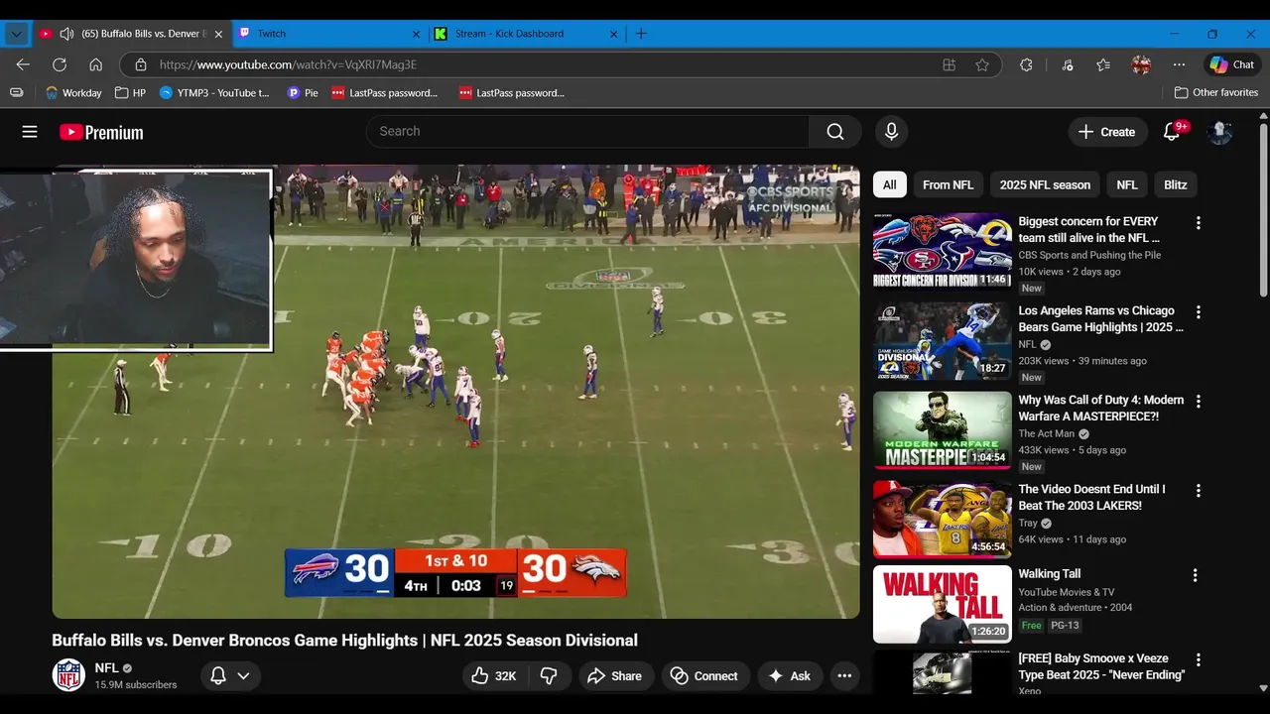The image size is (1270, 714).
Task: Open more actions ellipsis below video
Action: point(844,676)
